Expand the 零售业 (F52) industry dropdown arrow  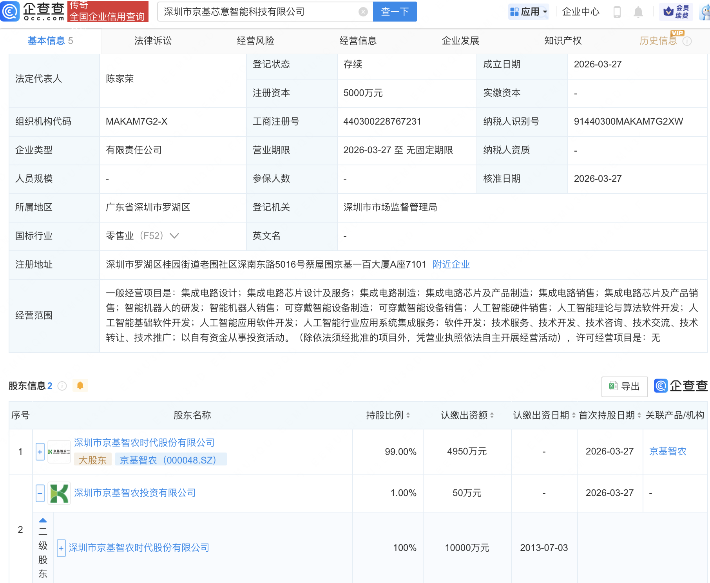tap(174, 236)
